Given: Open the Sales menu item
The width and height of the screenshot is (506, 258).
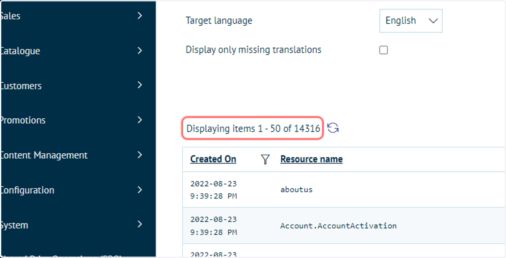Looking at the screenshot, I should point(78,16).
